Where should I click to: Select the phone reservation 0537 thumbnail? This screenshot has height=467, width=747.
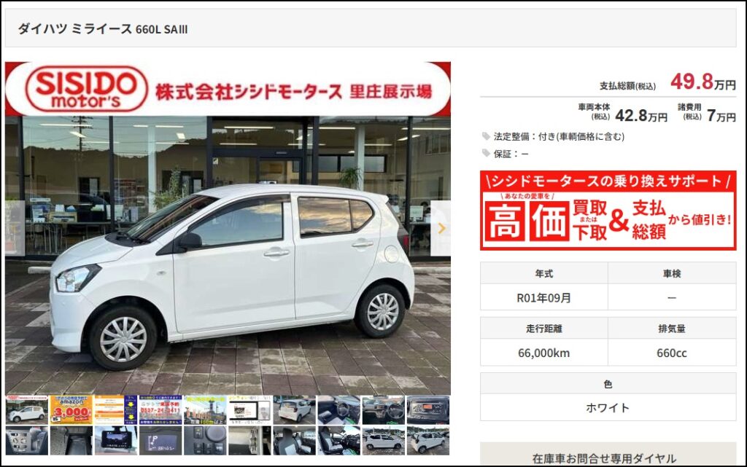(160, 410)
